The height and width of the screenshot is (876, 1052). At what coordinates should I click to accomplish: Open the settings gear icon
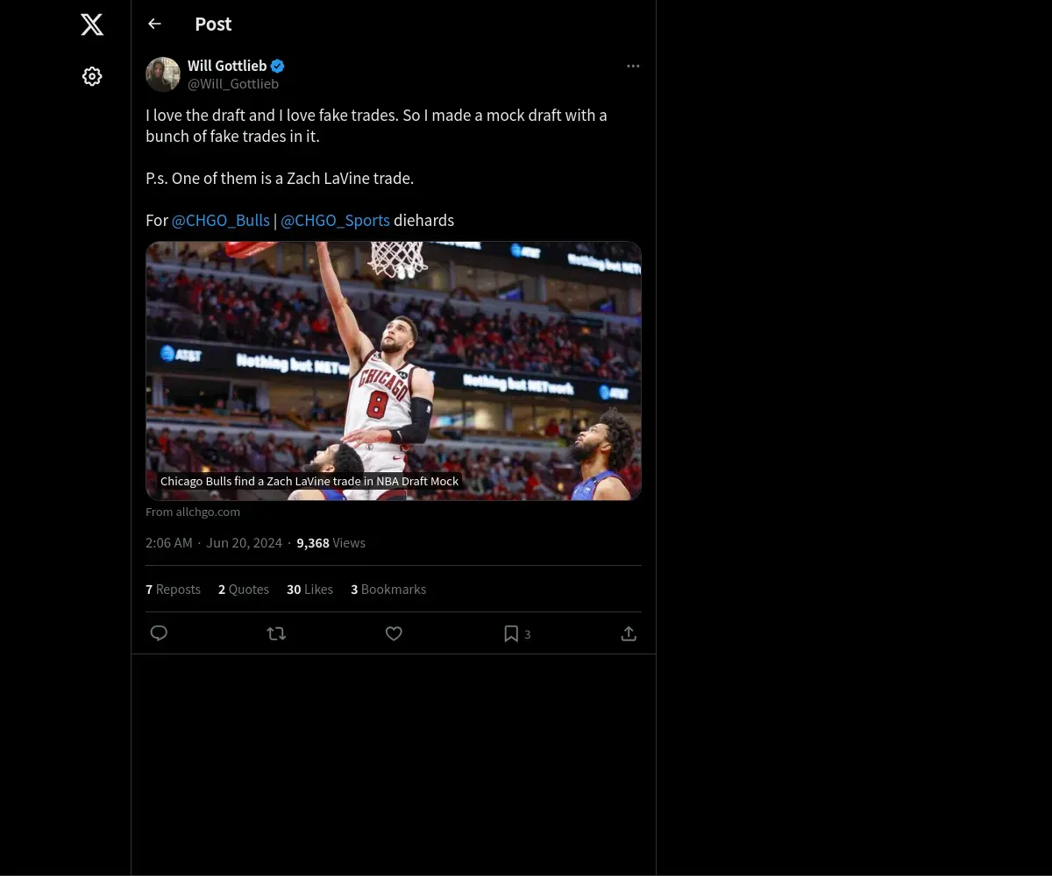click(x=92, y=76)
